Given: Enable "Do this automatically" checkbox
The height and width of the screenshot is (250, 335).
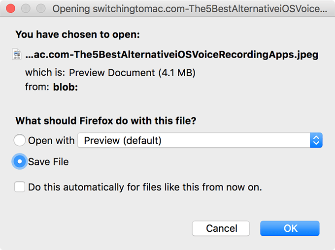Looking at the screenshot, I should point(20,187).
